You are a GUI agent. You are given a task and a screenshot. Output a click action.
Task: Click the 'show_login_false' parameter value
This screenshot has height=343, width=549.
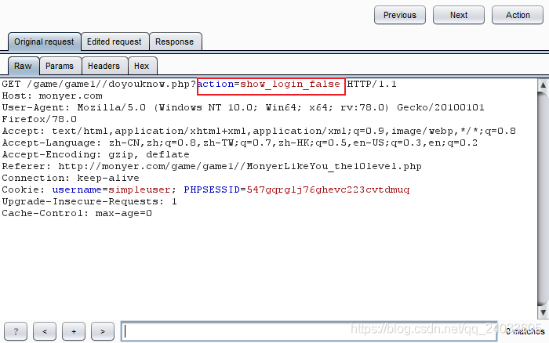click(x=290, y=85)
